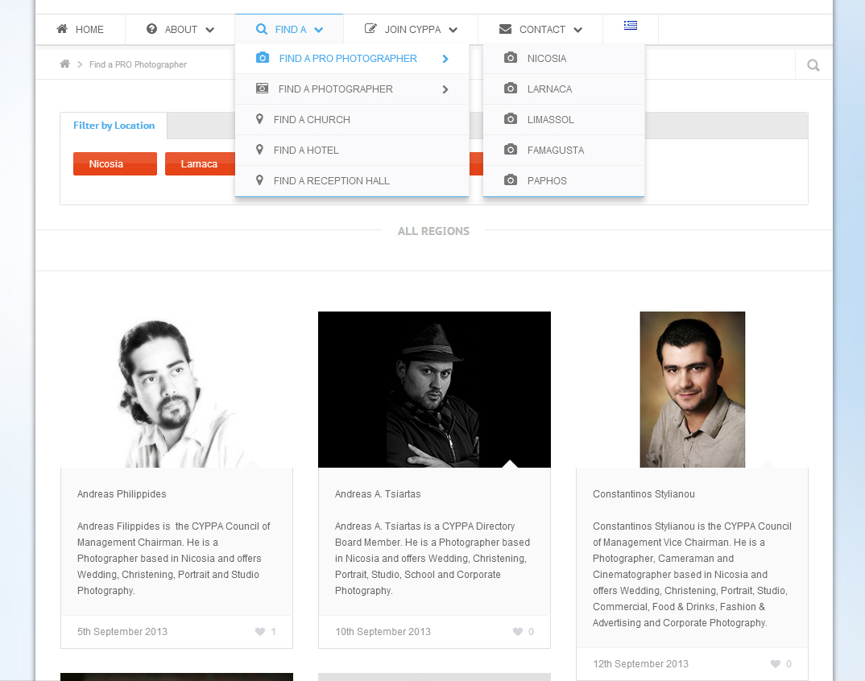This screenshot has width=865, height=681.
Task: Click the camera icon beside FIND A PRO PHOTOGRAPHER
Action: 262,58
